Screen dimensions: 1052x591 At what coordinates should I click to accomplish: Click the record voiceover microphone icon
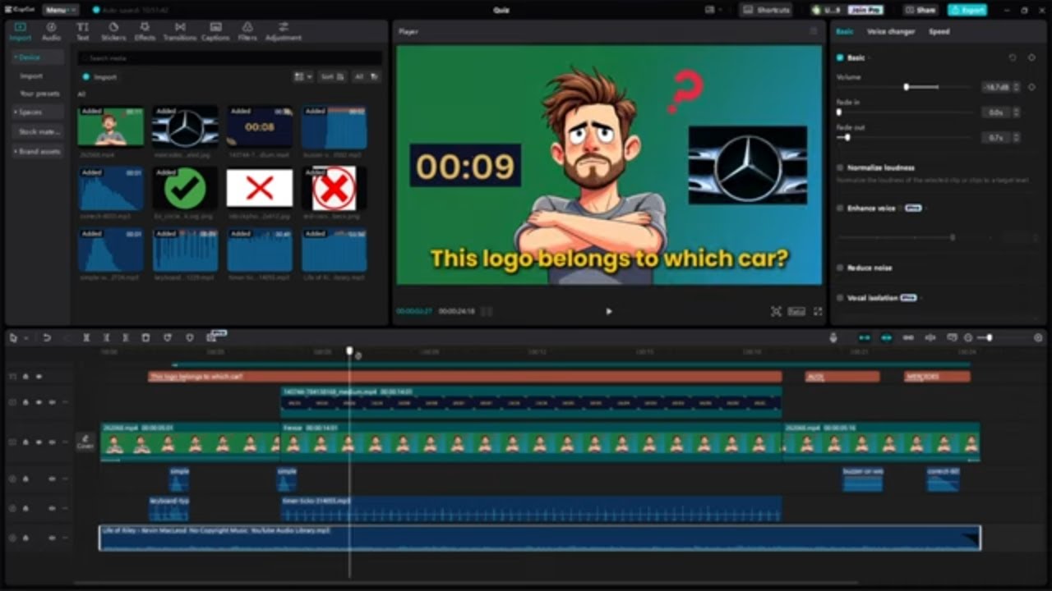coord(833,337)
